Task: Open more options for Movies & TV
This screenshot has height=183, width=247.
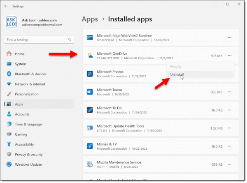Action: coord(230,146)
